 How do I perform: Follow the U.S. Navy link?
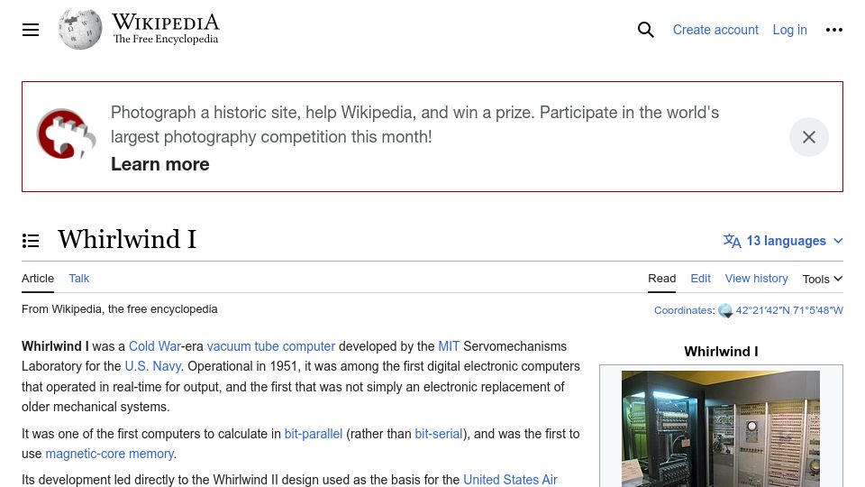tap(153, 366)
